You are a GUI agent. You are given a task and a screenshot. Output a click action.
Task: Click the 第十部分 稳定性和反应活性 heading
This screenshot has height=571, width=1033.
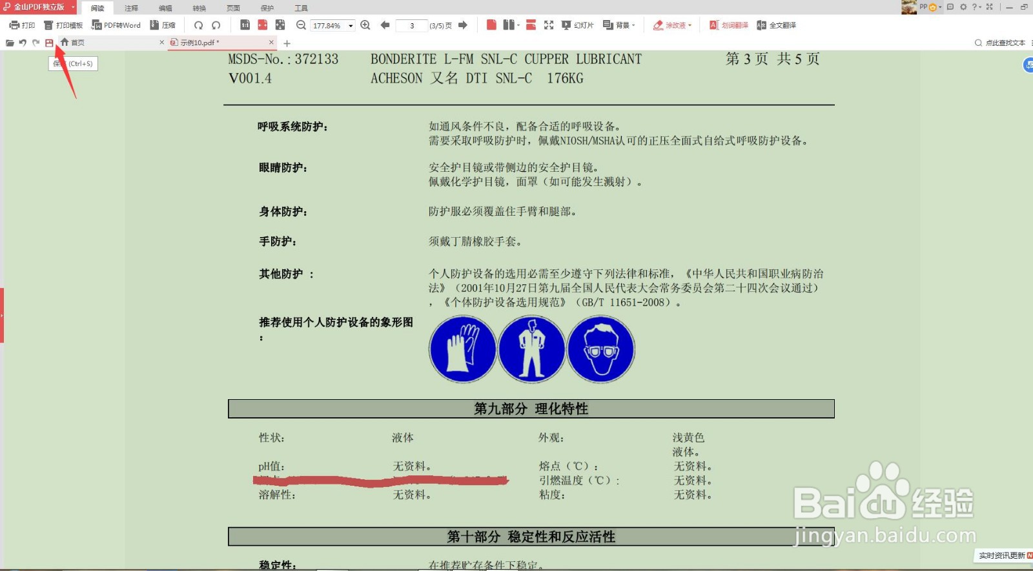[531, 537]
